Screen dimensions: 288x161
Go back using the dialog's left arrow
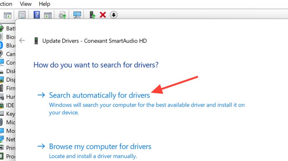pyautogui.click(x=22, y=40)
